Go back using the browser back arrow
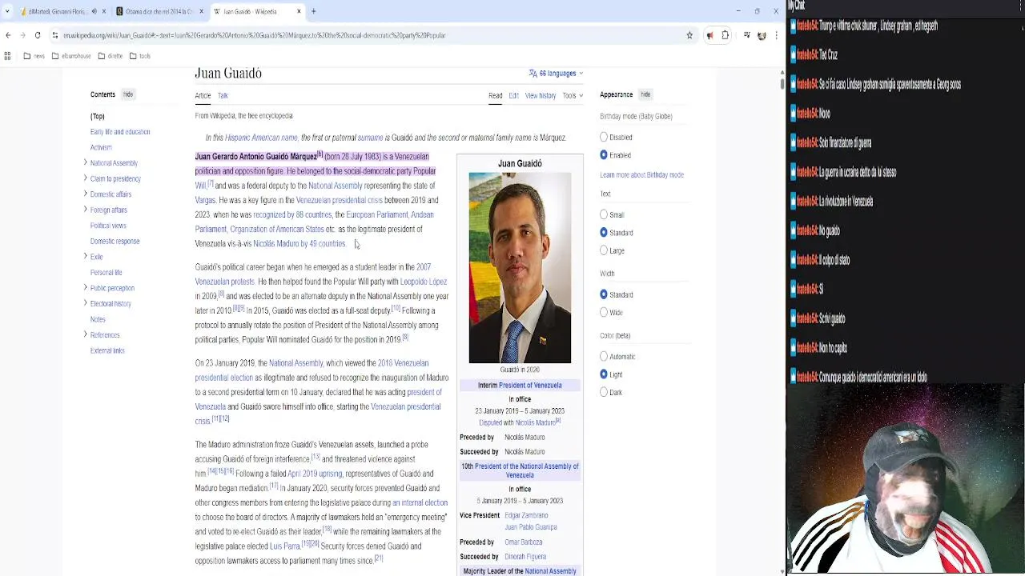Image resolution: width=1025 pixels, height=576 pixels. click(x=8, y=35)
